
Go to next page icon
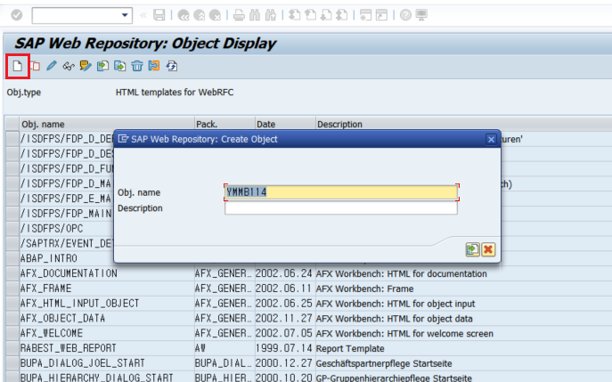pyautogui.click(x=326, y=15)
